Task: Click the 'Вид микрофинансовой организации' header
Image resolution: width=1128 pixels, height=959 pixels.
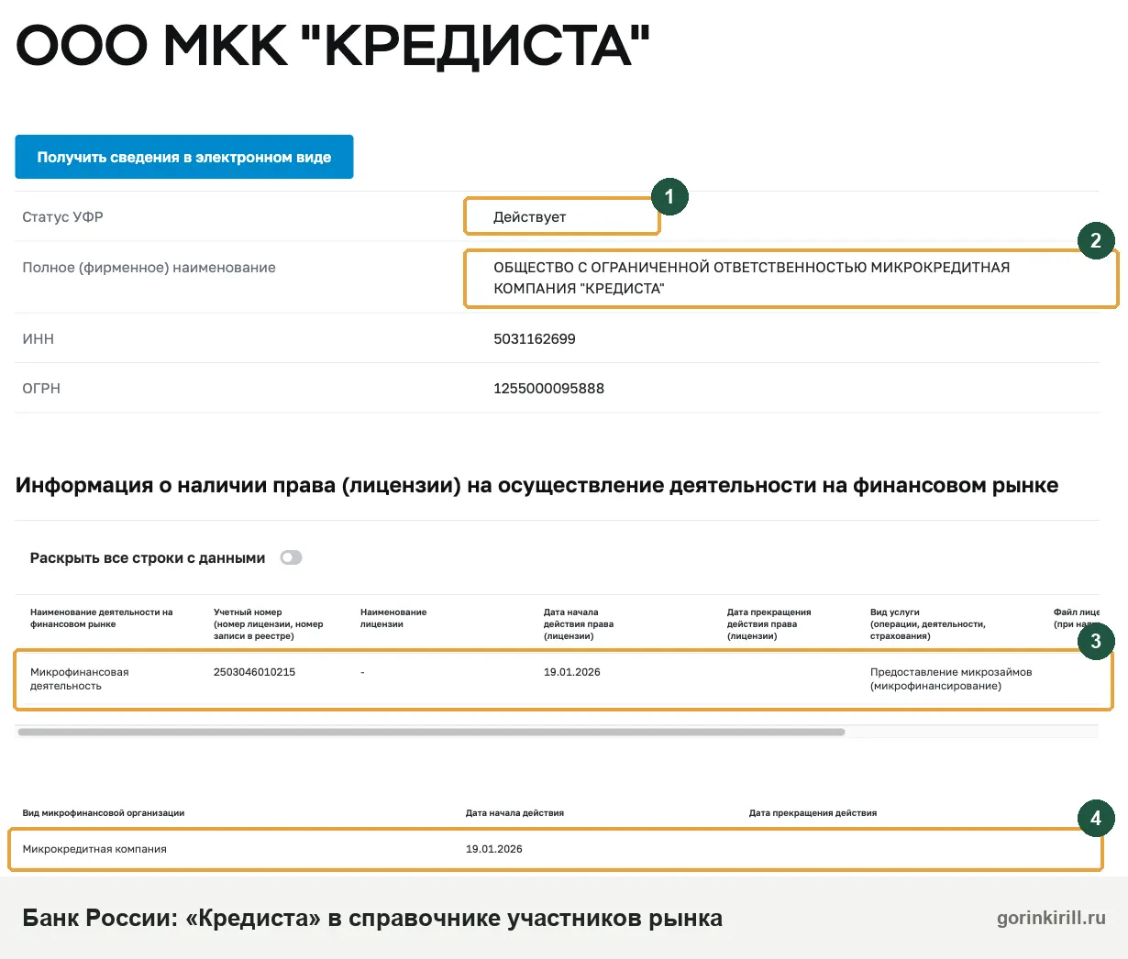Action: (104, 813)
